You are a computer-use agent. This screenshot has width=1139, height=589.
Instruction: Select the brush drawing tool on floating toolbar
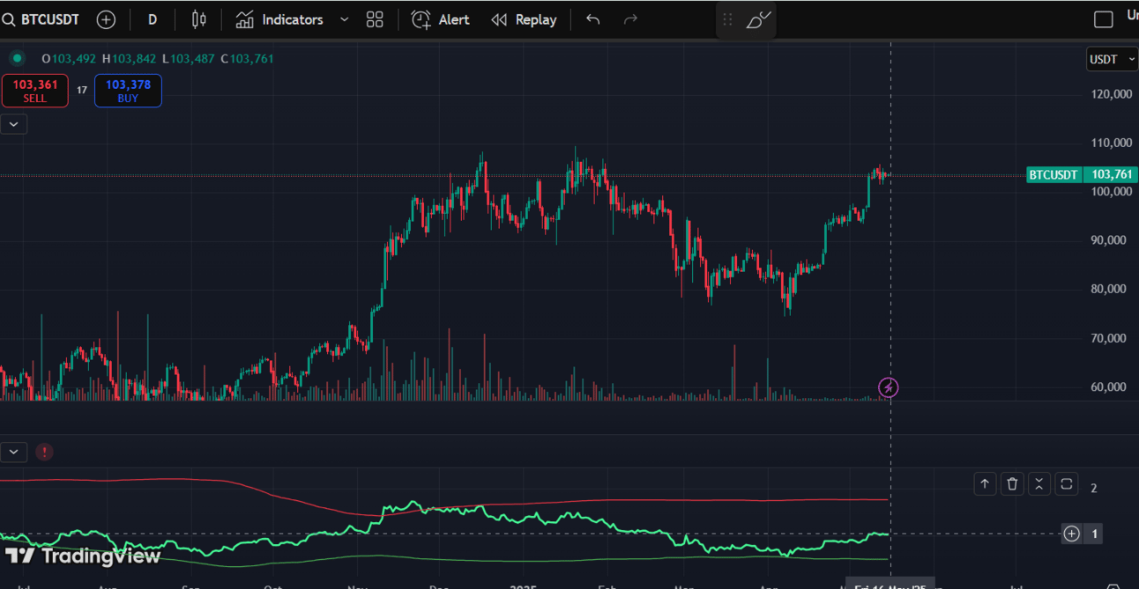tap(758, 19)
